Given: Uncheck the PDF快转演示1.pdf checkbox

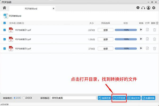Looking at the screenshot, I should [x=5, y=30].
